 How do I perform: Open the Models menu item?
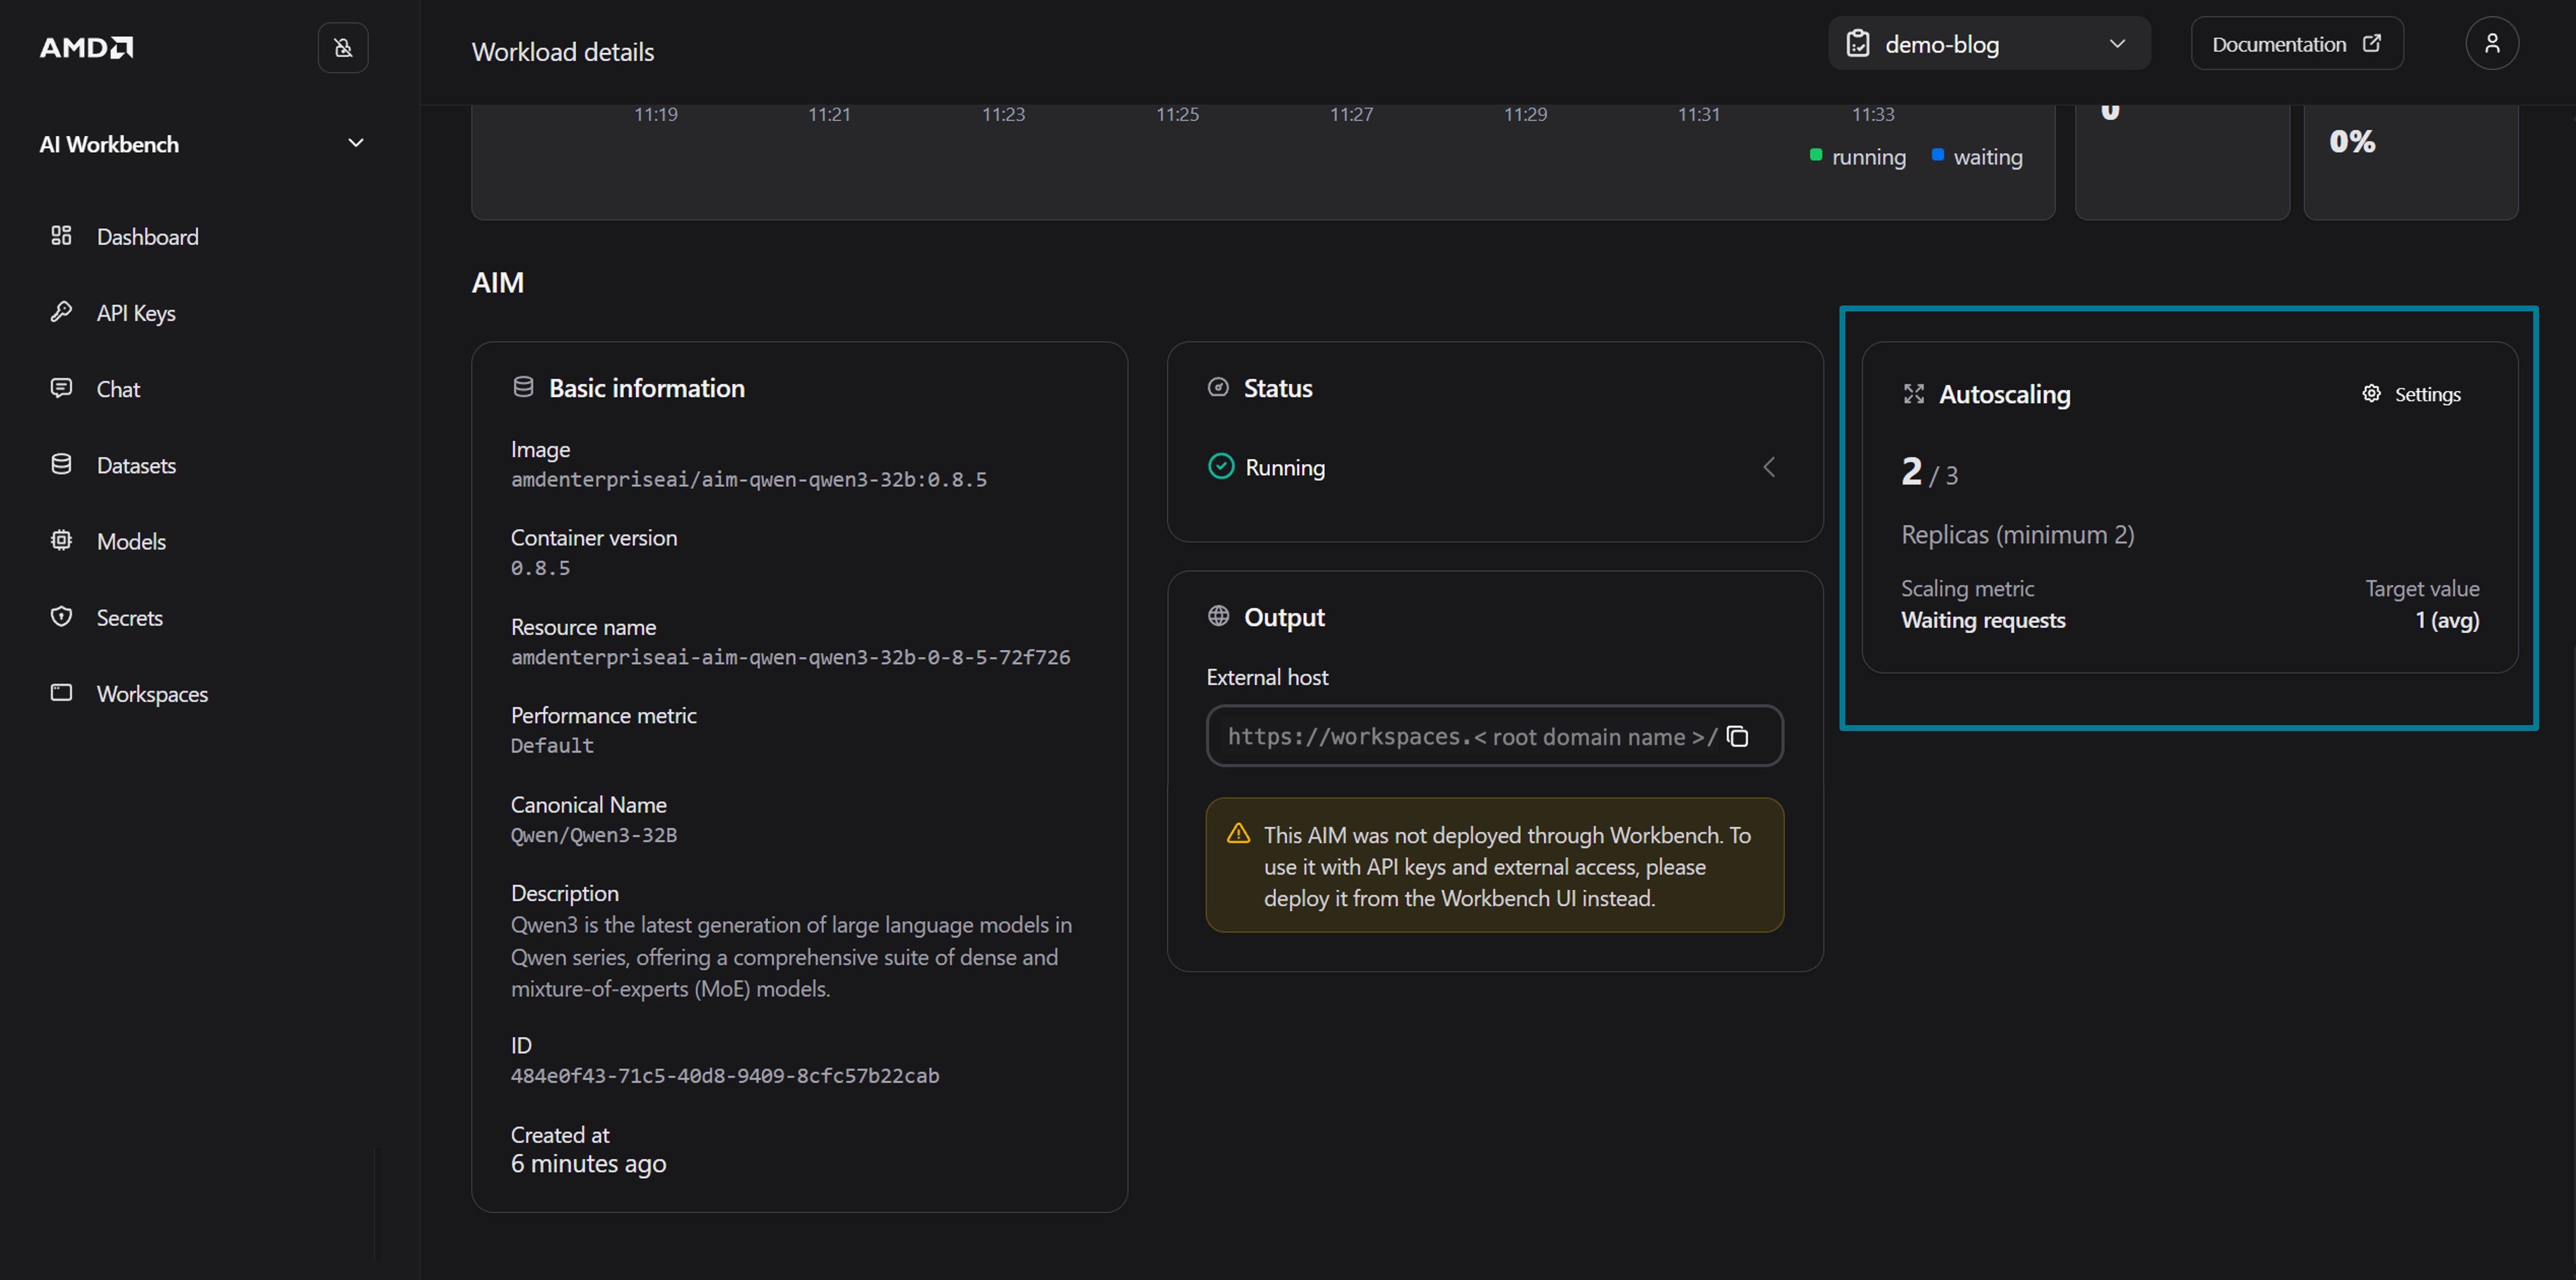click(x=131, y=541)
